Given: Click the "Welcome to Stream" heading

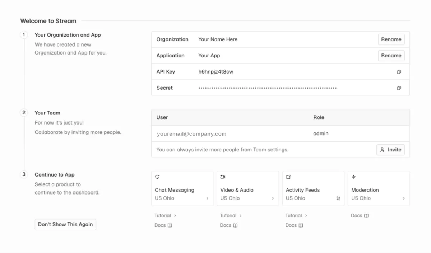Looking at the screenshot, I should pos(48,21).
